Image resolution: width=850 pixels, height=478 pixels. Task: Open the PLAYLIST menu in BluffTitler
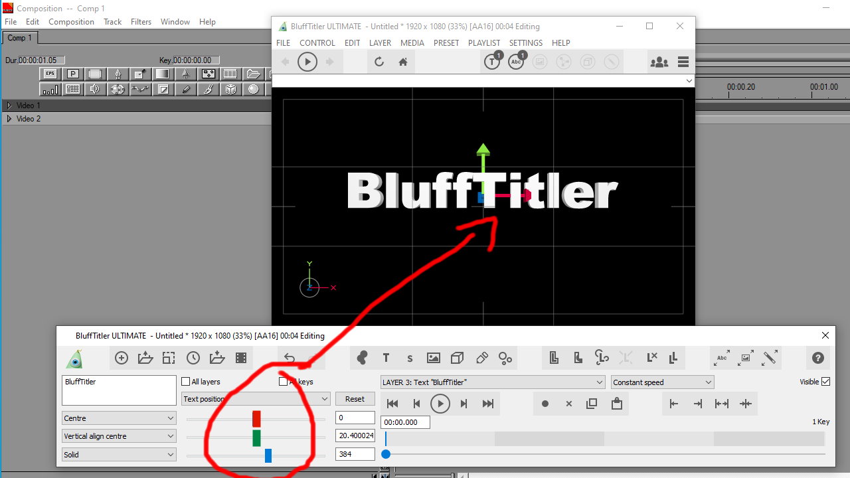coord(484,42)
